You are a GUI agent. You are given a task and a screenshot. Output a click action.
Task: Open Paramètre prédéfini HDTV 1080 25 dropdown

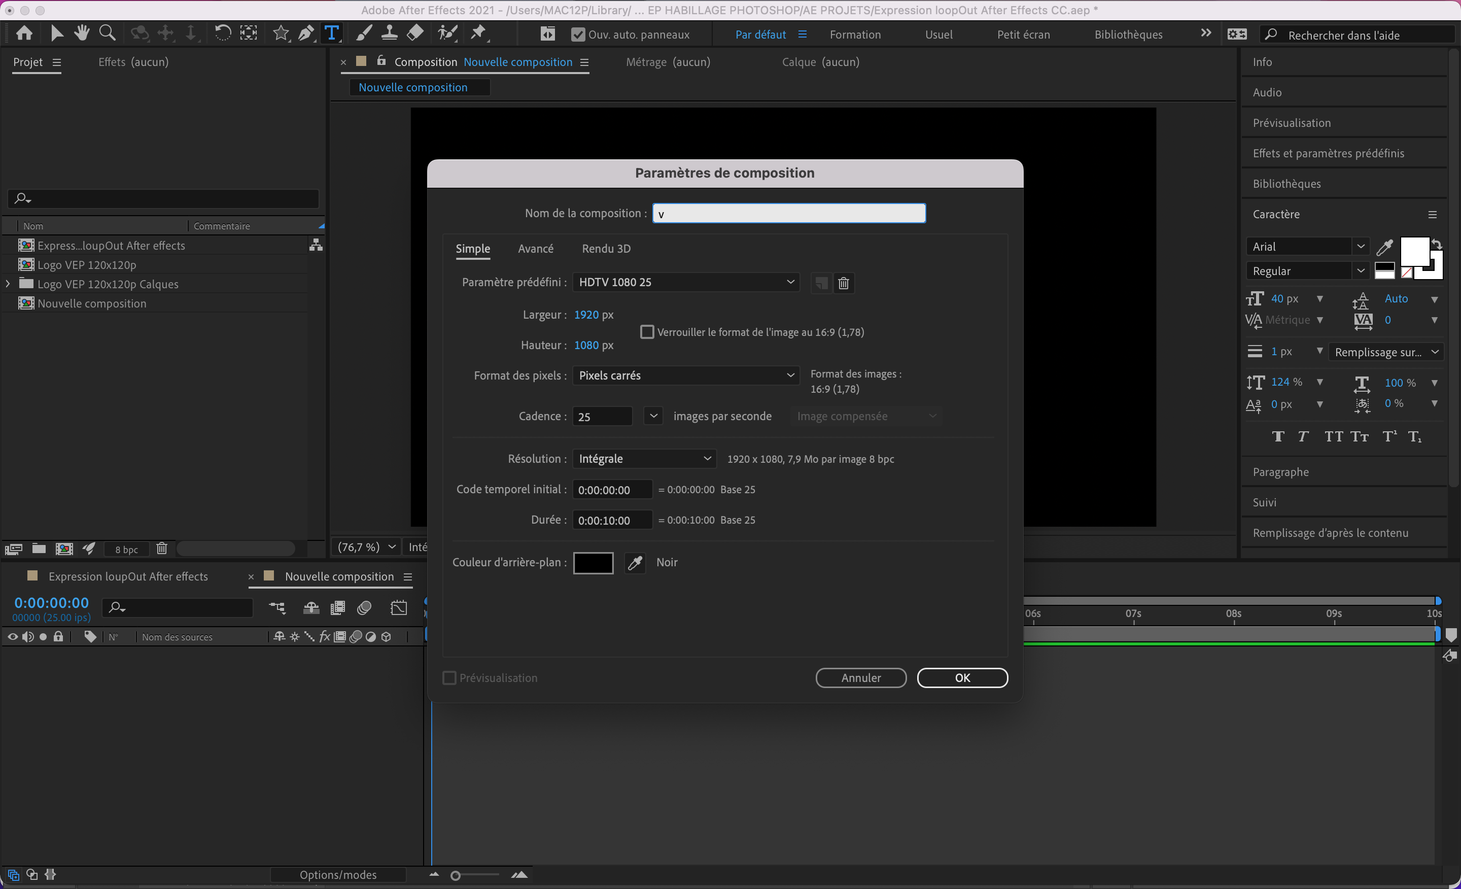(685, 282)
